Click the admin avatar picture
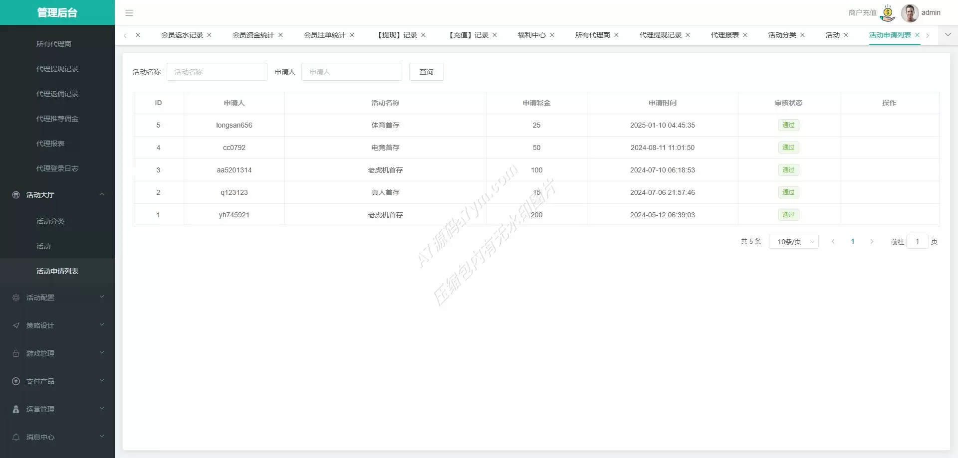Screen dimensions: 958x458 pos(910,13)
